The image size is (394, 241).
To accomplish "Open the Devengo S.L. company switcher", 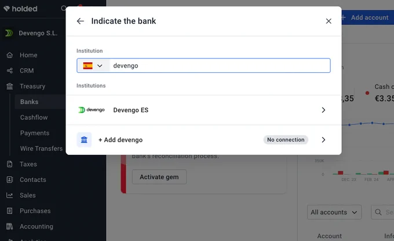I will (32, 33).
